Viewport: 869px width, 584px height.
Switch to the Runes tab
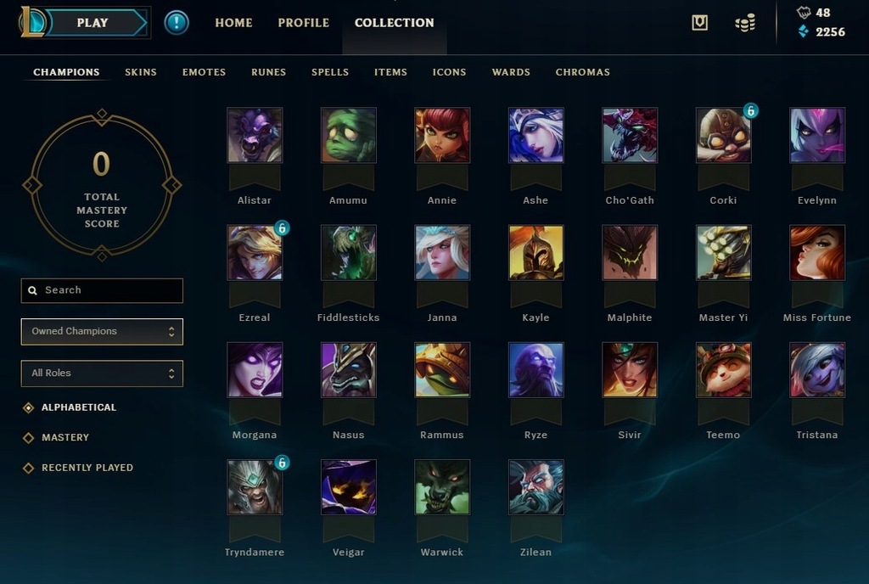269,72
